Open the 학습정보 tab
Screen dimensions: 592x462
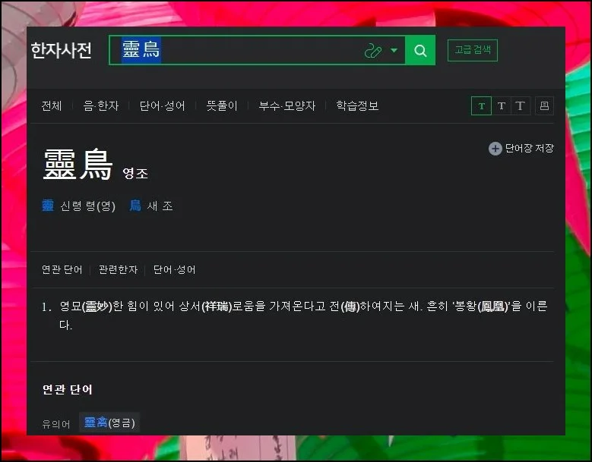coord(357,106)
